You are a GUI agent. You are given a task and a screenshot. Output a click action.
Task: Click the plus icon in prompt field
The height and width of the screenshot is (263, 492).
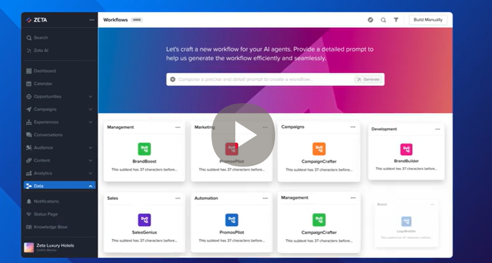tap(173, 79)
